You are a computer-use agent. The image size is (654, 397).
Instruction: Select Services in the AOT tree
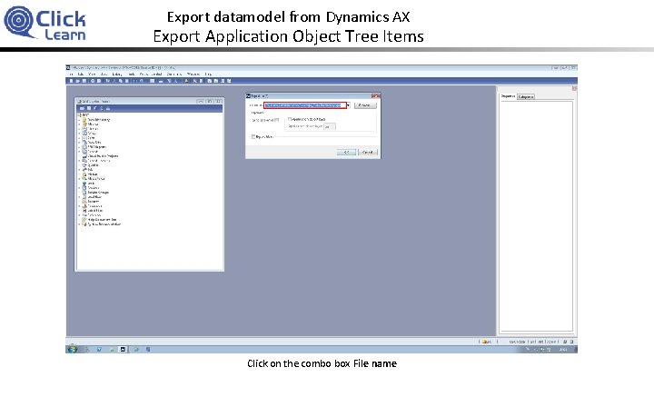tap(94, 188)
